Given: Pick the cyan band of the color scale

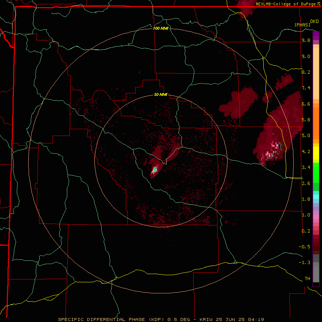Looking at the screenshot, I should click(x=316, y=197).
